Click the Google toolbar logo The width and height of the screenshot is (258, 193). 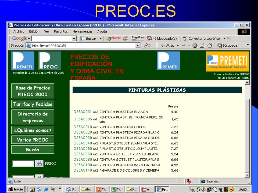pyautogui.click(x=20, y=38)
